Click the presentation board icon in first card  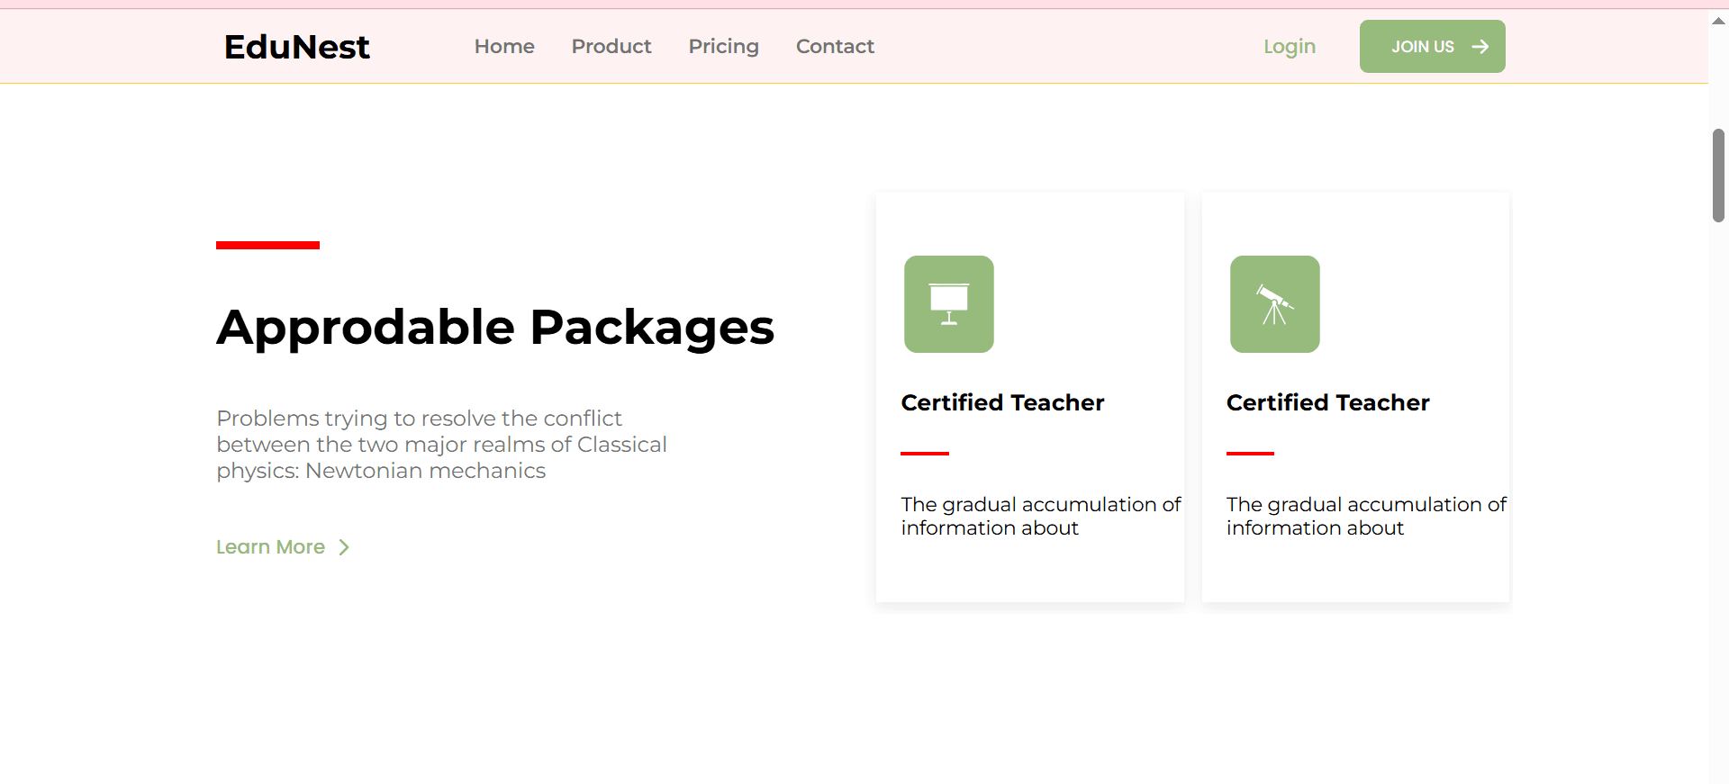[x=948, y=304]
